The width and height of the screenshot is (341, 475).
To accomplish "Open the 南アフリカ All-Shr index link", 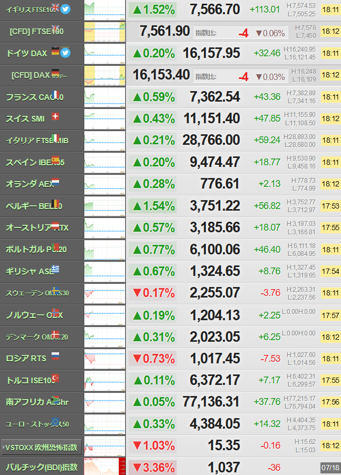I will pyautogui.click(x=37, y=402).
